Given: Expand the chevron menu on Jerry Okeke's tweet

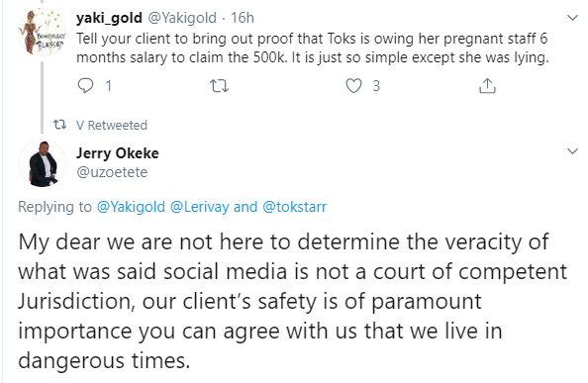Looking at the screenshot, I should (572, 151).
